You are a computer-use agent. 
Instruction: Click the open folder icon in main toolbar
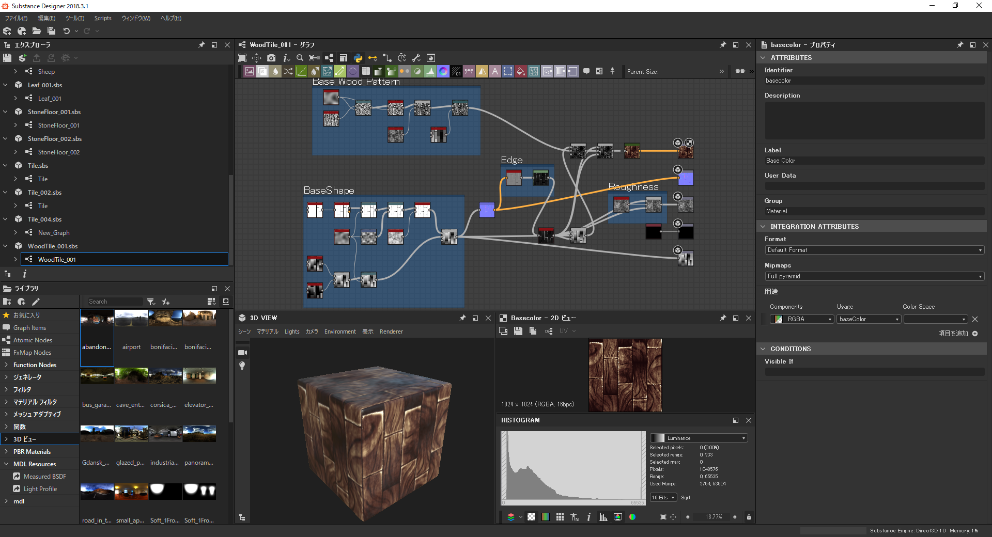[37, 31]
